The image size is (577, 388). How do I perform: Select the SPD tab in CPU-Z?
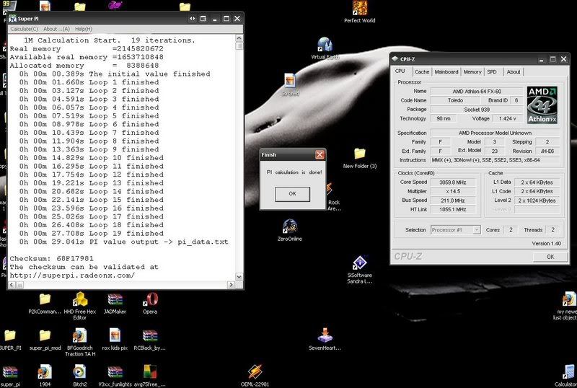[492, 72]
